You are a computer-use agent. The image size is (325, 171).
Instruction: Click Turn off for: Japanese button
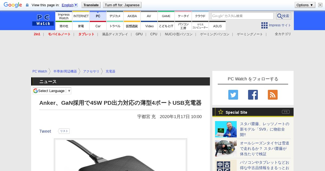click(122, 5)
